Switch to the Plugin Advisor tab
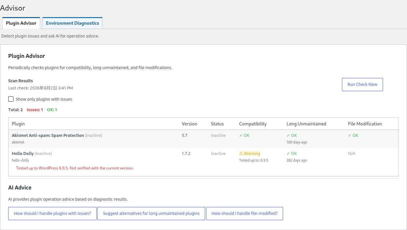The image size is (407, 230). click(x=21, y=23)
